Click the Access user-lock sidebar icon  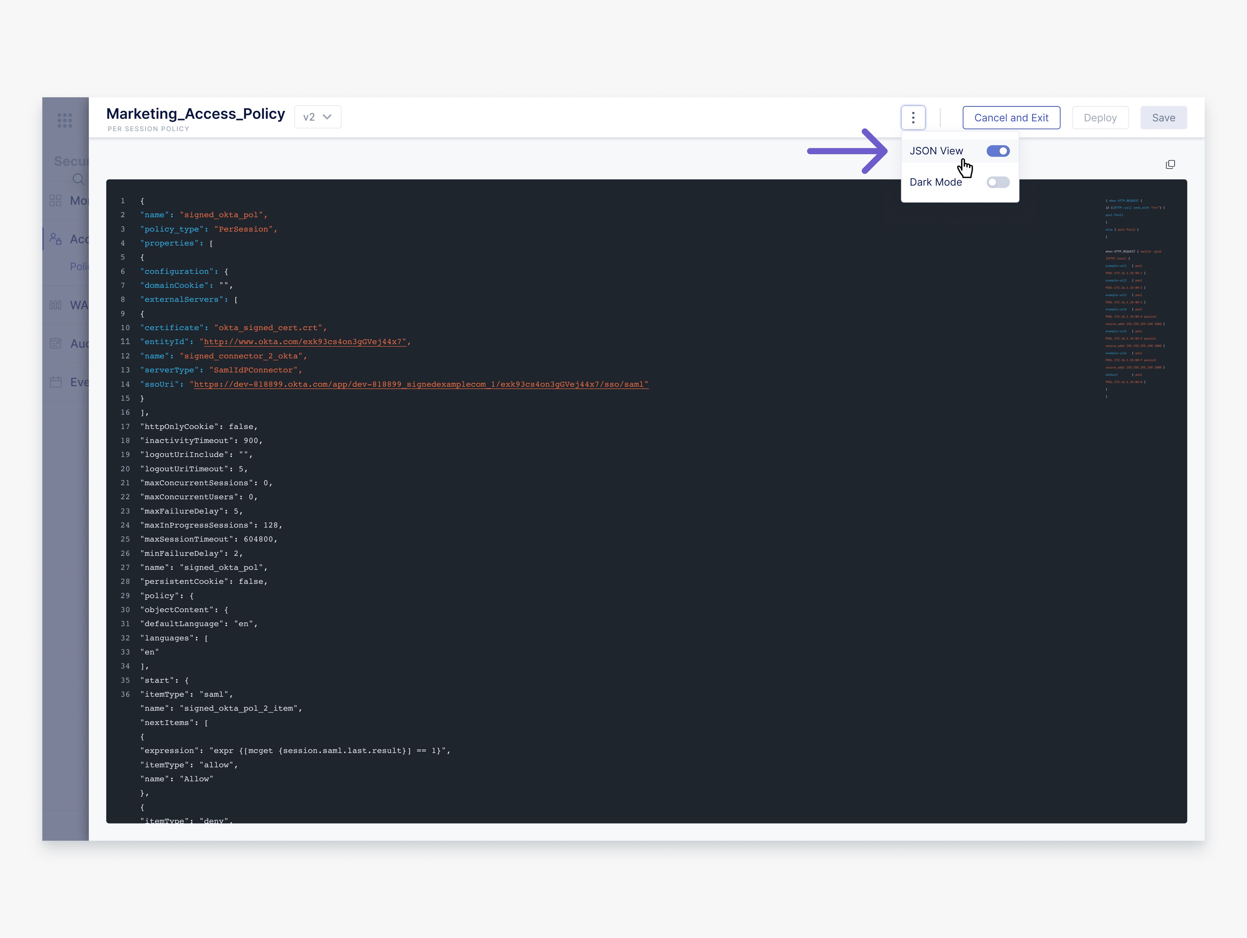(55, 239)
